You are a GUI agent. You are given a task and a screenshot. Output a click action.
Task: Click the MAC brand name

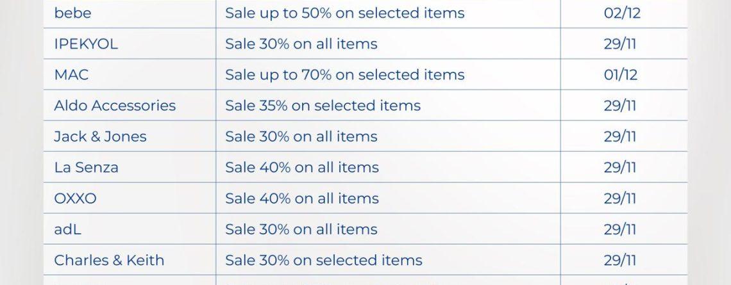pyautogui.click(x=71, y=74)
